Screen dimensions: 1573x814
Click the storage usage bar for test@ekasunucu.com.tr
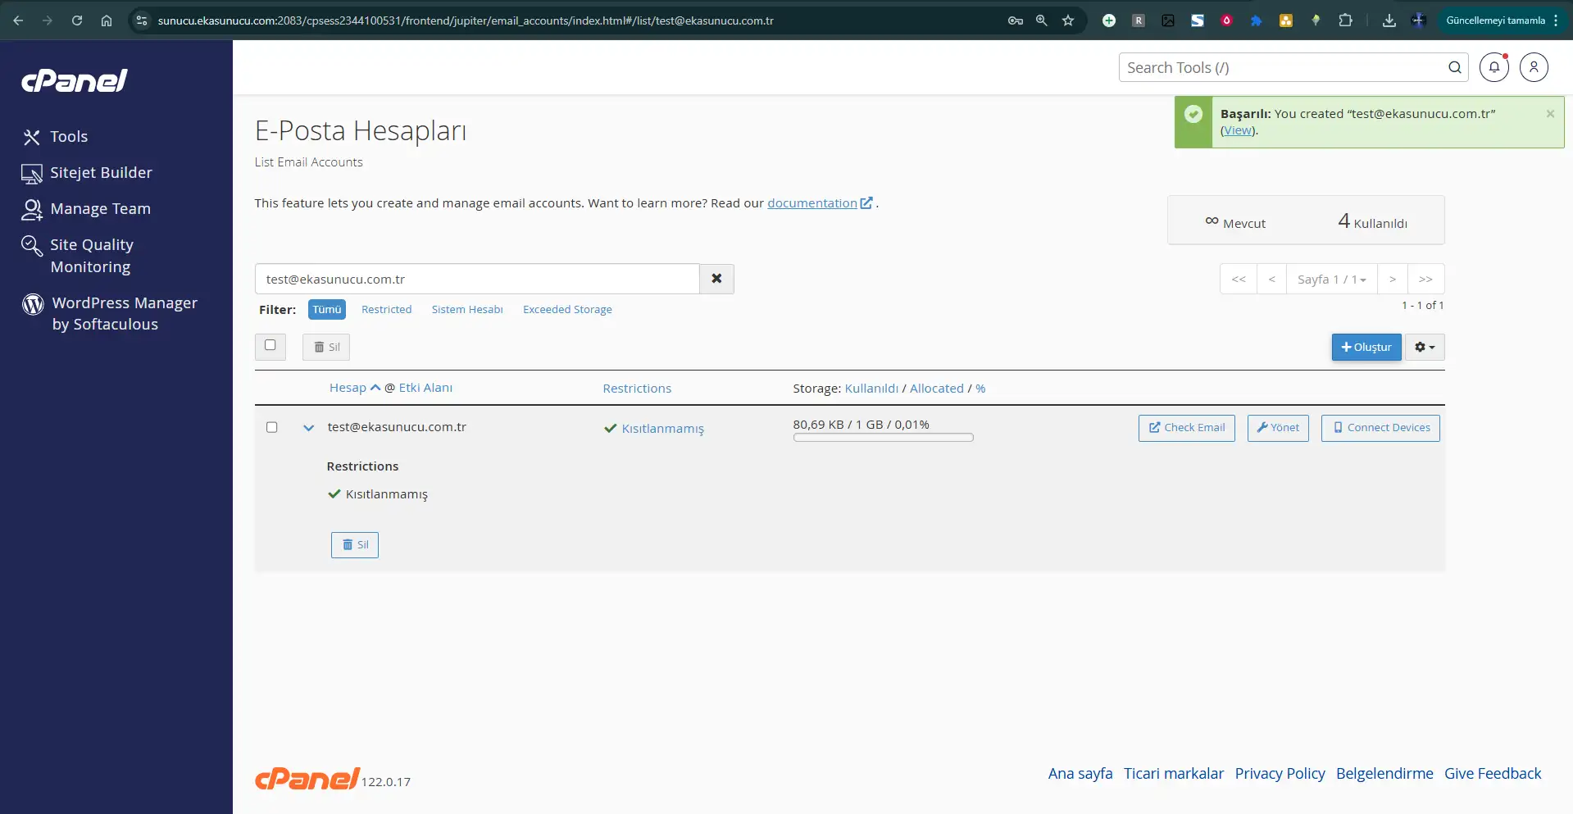pos(883,438)
